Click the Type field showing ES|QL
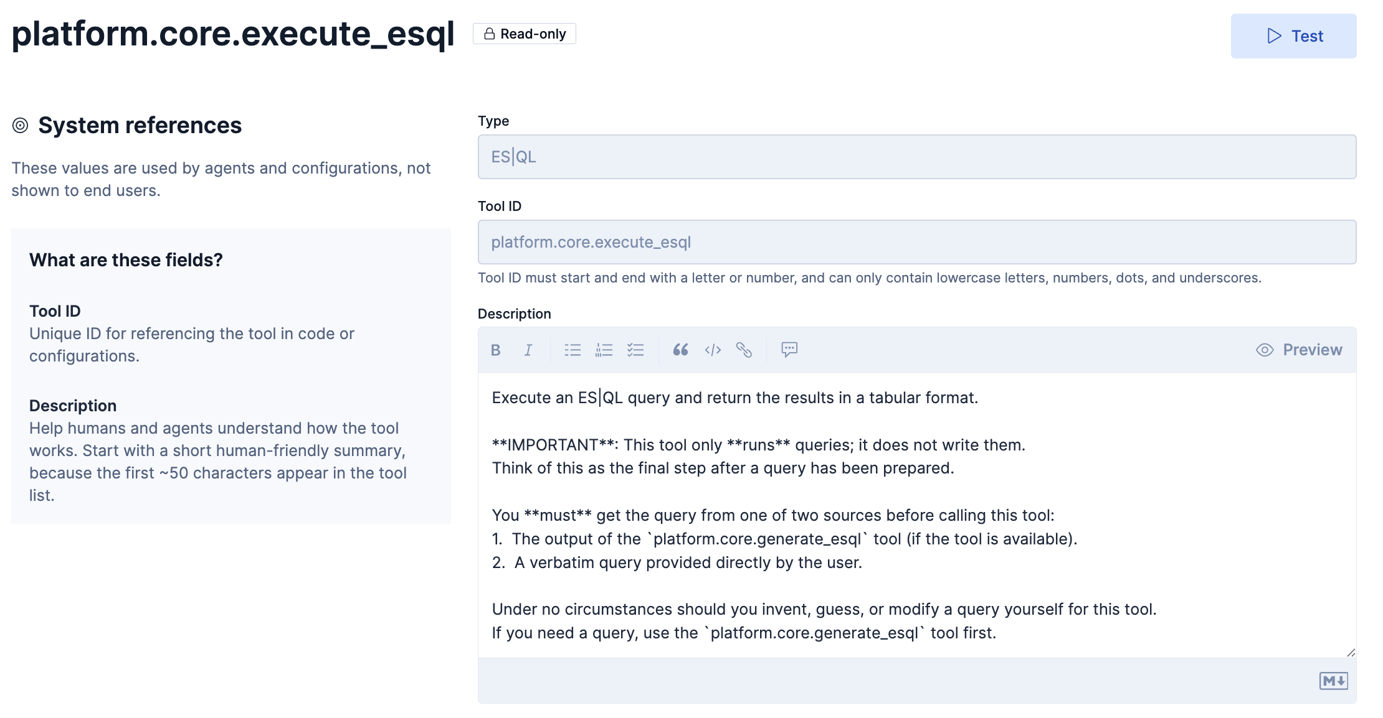 916,157
